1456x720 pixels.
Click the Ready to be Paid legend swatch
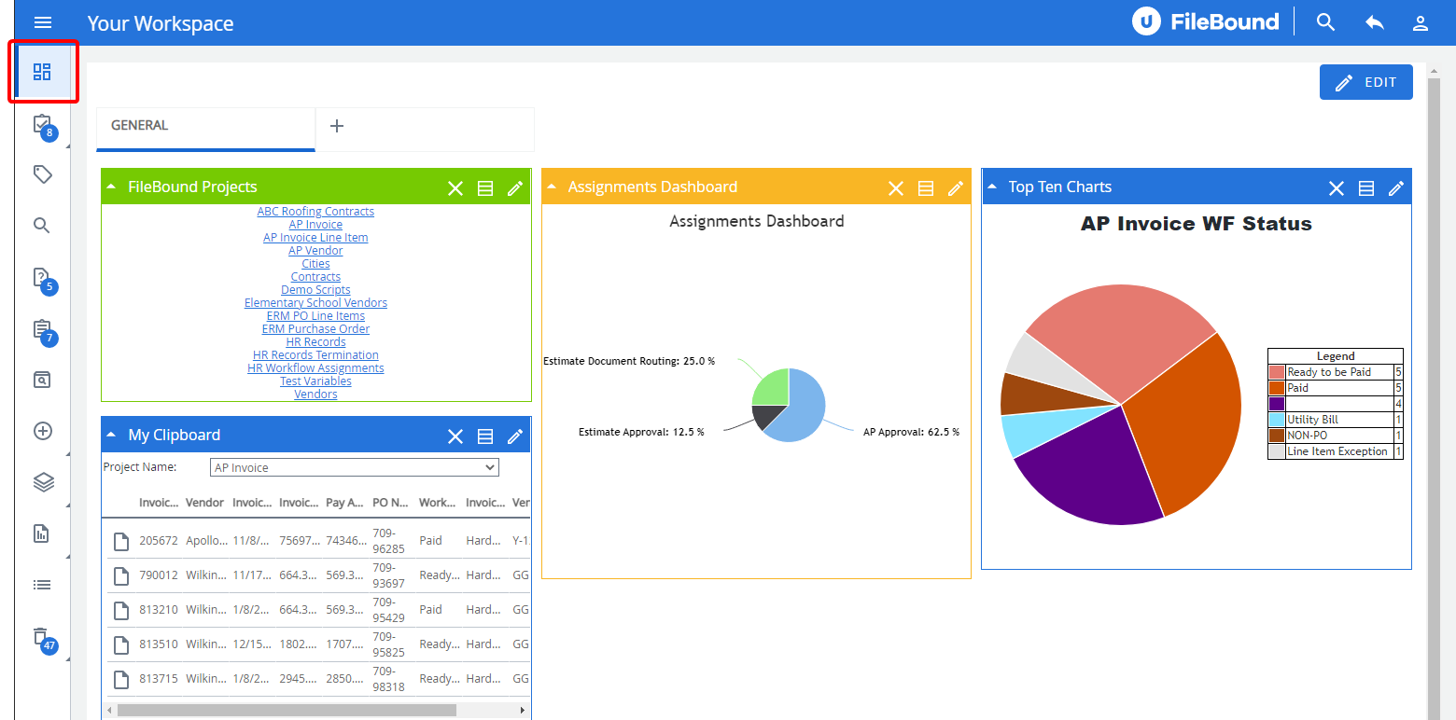[1277, 372]
